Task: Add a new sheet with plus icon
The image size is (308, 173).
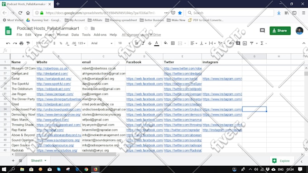Action: point(13,161)
